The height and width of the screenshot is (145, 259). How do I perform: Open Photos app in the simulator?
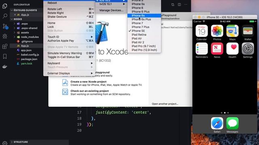point(217,31)
